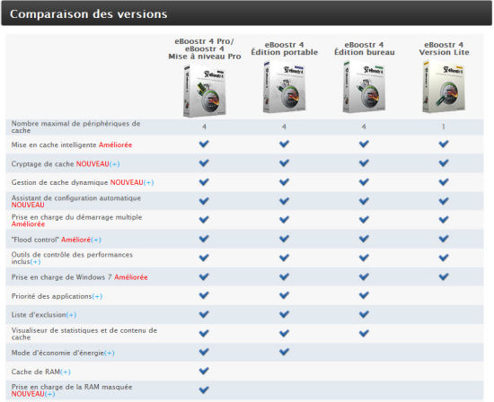Click the bureau checkmark for Liste d'exclusion
The width and height of the screenshot is (494, 402).
click(364, 314)
